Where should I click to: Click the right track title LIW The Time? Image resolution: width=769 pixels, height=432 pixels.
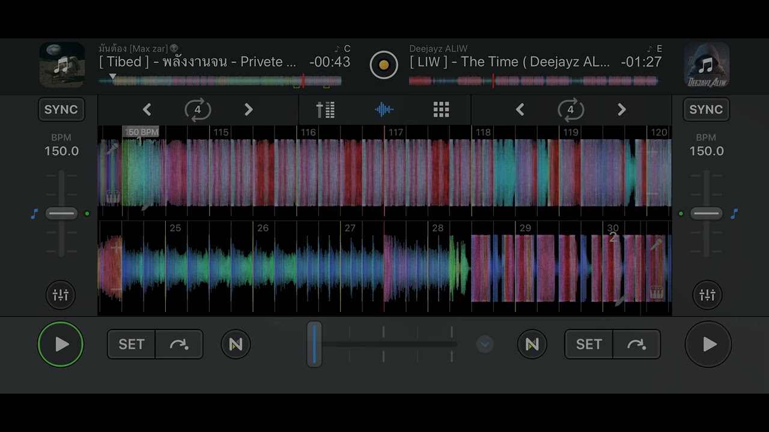pos(510,62)
